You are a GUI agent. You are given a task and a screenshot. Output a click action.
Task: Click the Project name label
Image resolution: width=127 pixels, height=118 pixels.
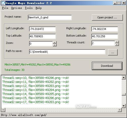pos(13,17)
